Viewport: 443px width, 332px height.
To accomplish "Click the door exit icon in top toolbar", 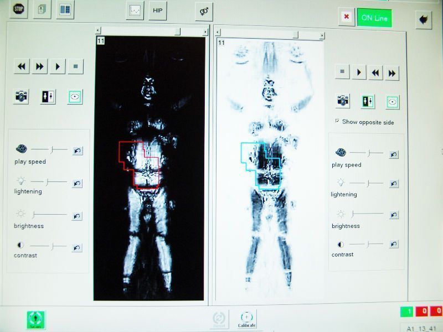I will (x=42, y=9).
